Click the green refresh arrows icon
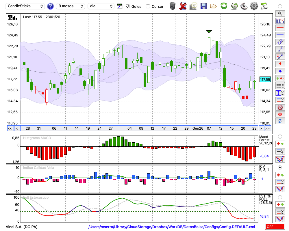 224,6
